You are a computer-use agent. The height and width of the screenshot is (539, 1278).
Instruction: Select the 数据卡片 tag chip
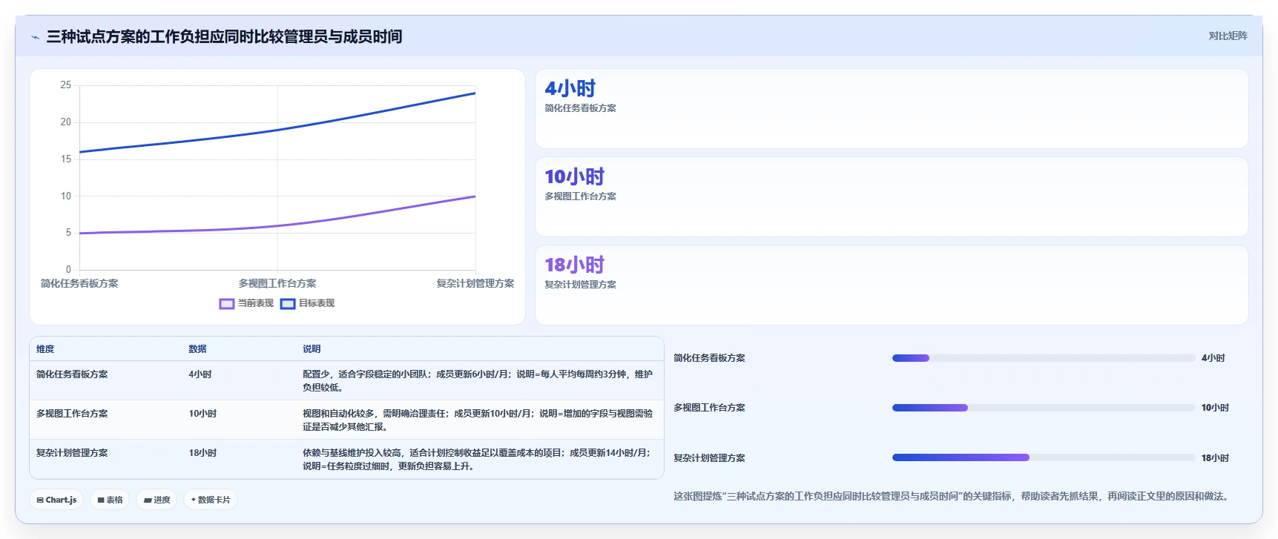tap(211, 500)
